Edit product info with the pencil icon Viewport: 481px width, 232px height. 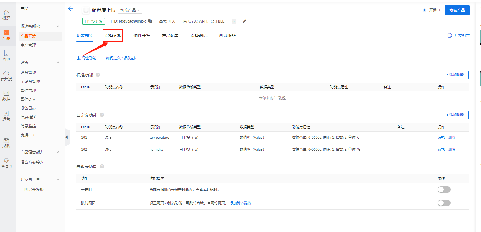pyautogui.click(x=244, y=21)
